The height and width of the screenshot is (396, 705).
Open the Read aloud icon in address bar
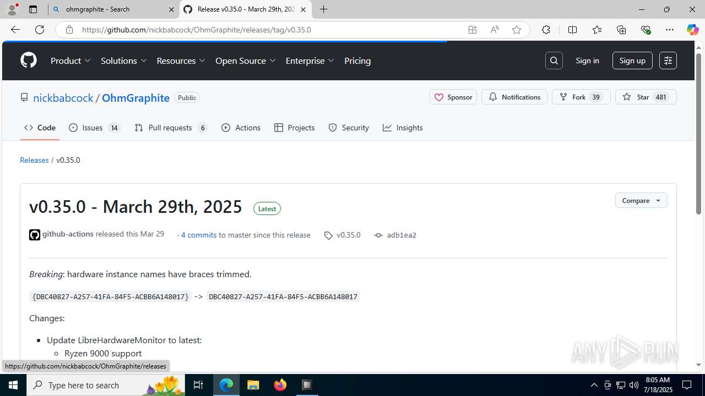[x=495, y=30]
